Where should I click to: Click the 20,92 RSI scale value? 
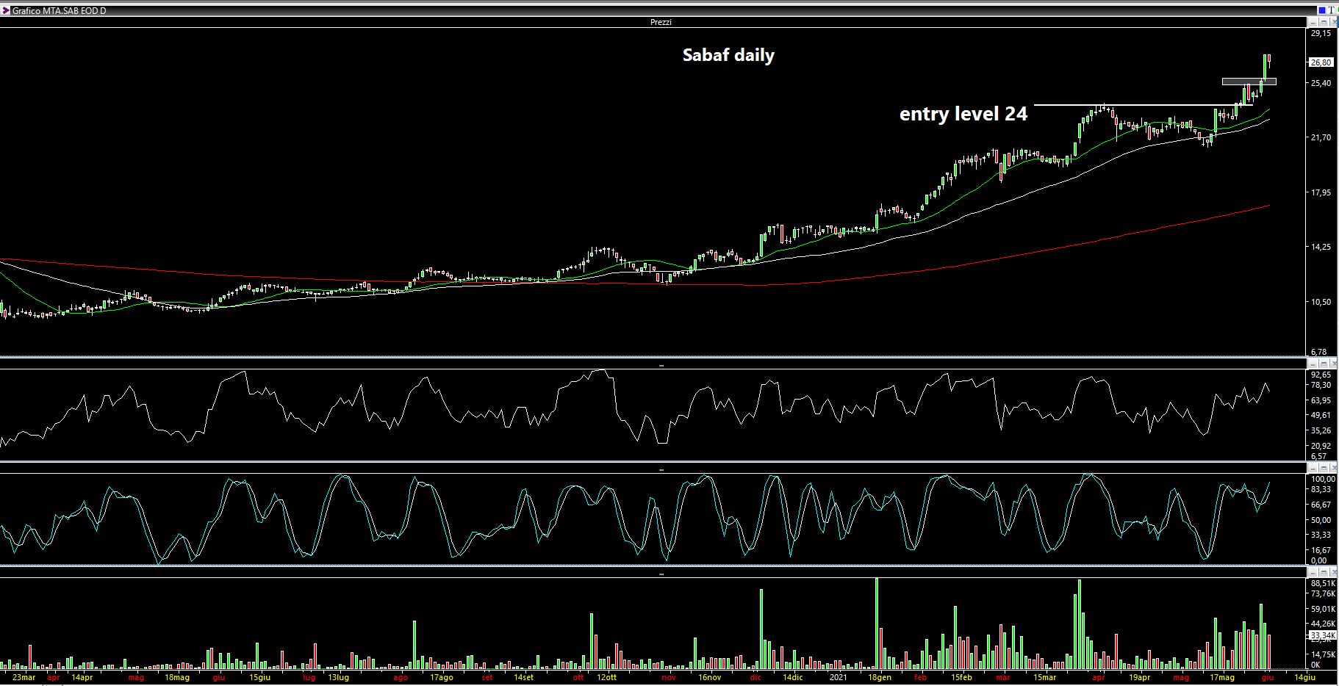click(x=1321, y=447)
